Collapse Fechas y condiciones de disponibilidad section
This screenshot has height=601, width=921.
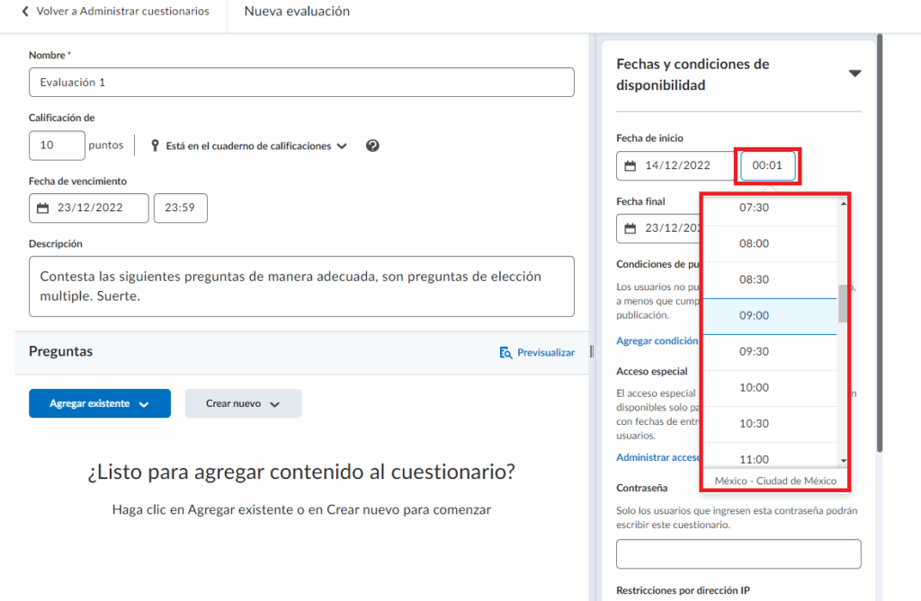point(854,74)
